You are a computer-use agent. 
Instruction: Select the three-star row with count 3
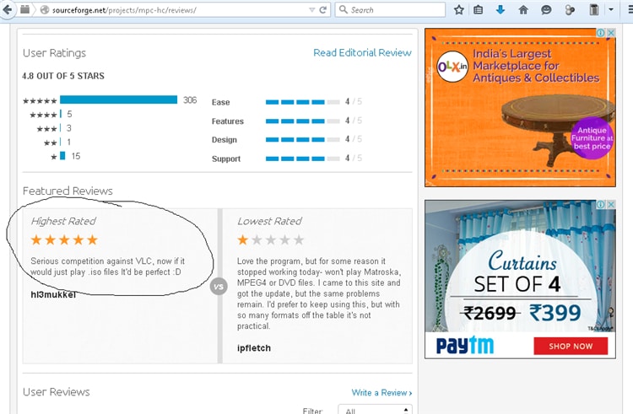(54, 129)
